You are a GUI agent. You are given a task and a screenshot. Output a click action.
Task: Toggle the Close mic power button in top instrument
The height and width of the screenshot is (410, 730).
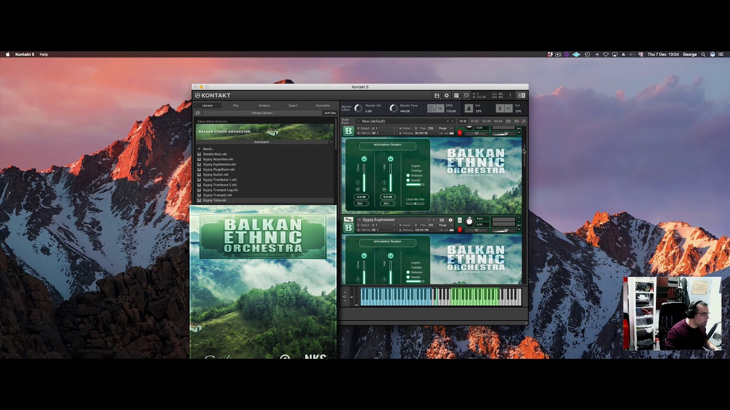point(364,159)
